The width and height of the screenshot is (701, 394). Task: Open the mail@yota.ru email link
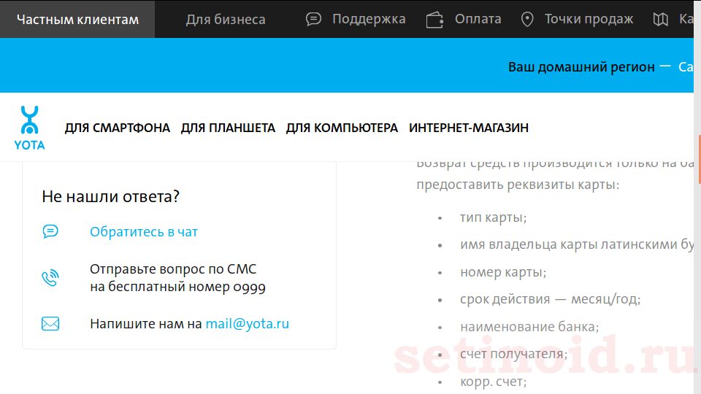(248, 323)
